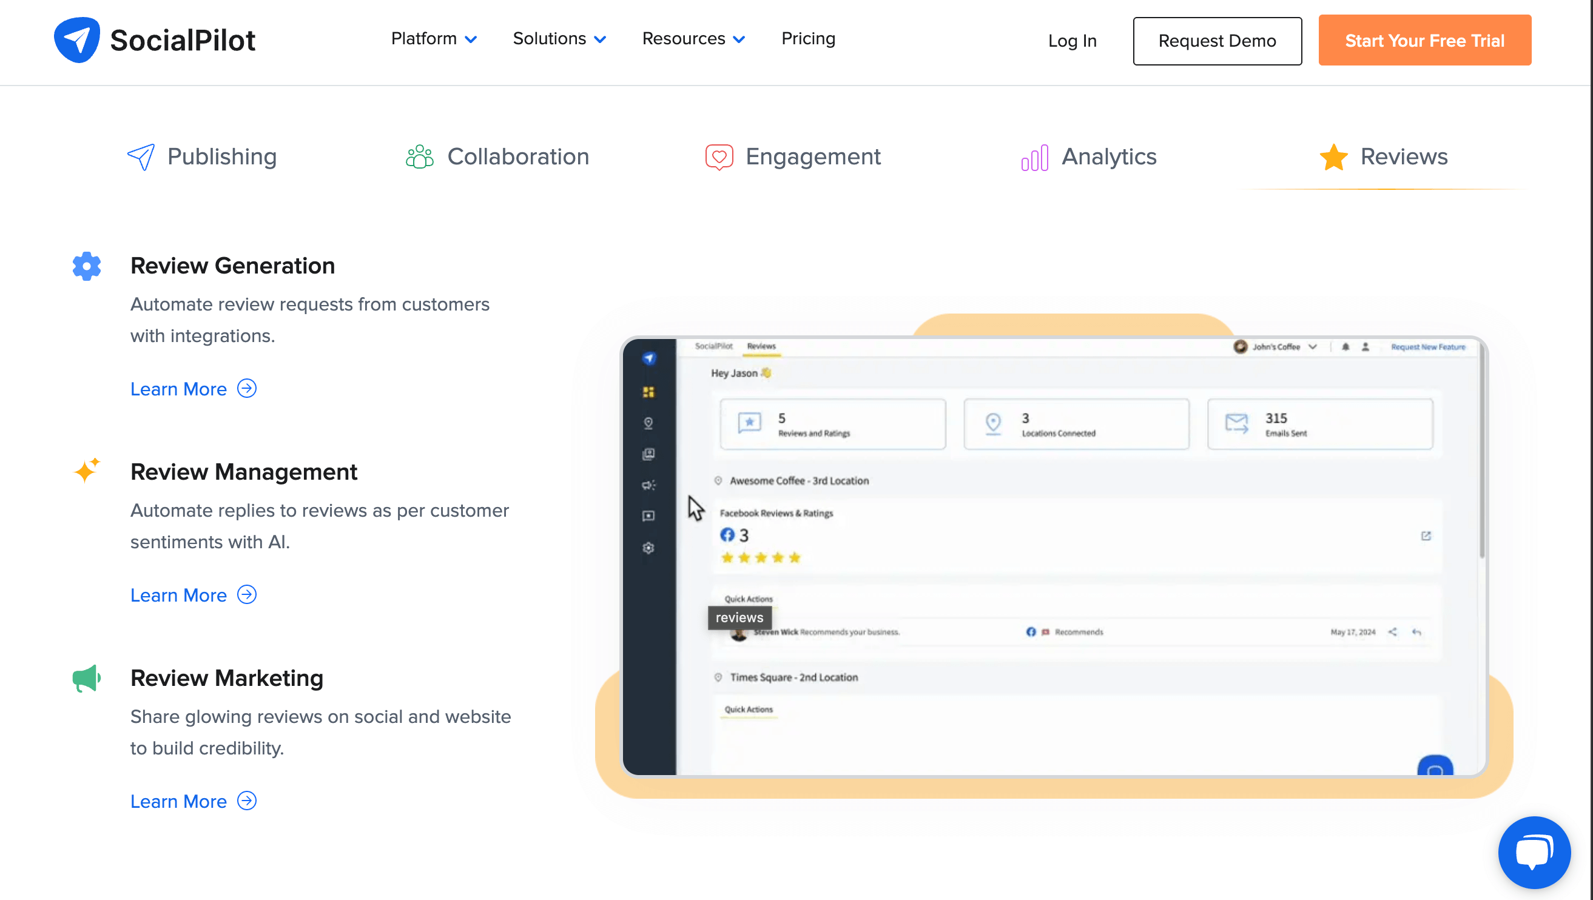Switch to the Collaboration tab
The height and width of the screenshot is (900, 1593).
(497, 157)
